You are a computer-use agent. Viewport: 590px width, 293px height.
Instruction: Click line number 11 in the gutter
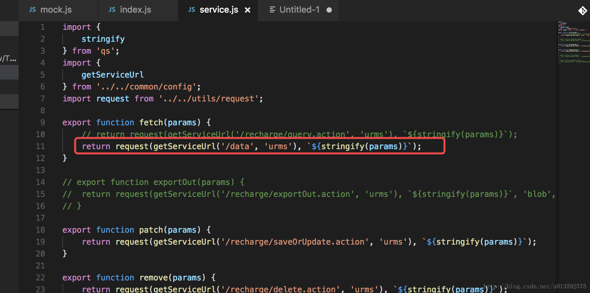[40, 146]
